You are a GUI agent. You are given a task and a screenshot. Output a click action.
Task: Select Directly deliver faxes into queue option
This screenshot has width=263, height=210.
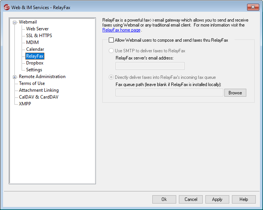[x=111, y=77]
